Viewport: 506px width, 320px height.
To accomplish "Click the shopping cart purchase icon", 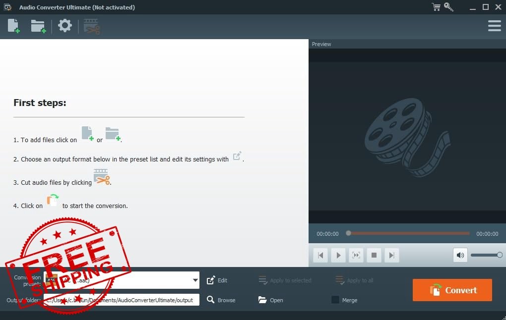I will (436, 7).
